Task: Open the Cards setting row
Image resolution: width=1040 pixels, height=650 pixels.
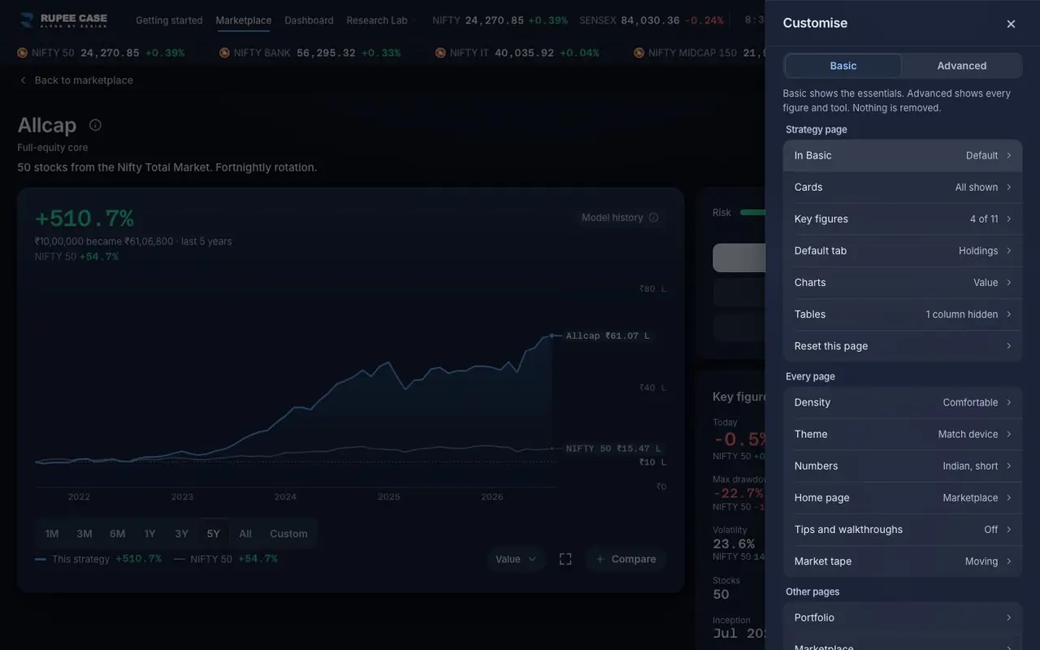Action: coord(903,188)
